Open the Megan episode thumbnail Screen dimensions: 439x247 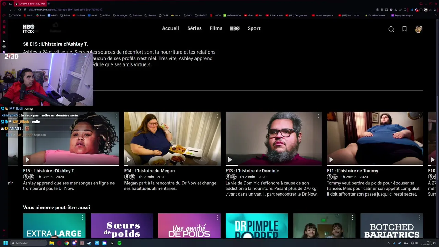point(172,139)
